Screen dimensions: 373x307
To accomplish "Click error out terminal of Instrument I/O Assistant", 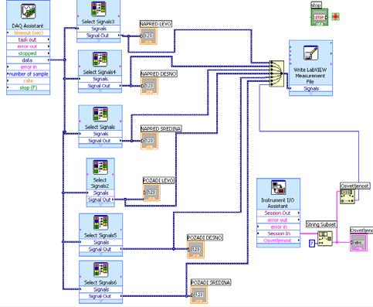I will [278, 220].
